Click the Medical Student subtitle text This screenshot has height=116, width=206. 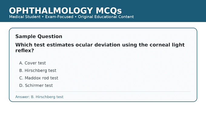pos(25,17)
